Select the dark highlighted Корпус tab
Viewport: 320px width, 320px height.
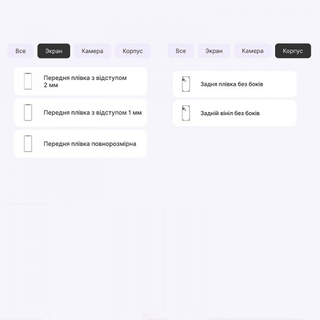293,51
